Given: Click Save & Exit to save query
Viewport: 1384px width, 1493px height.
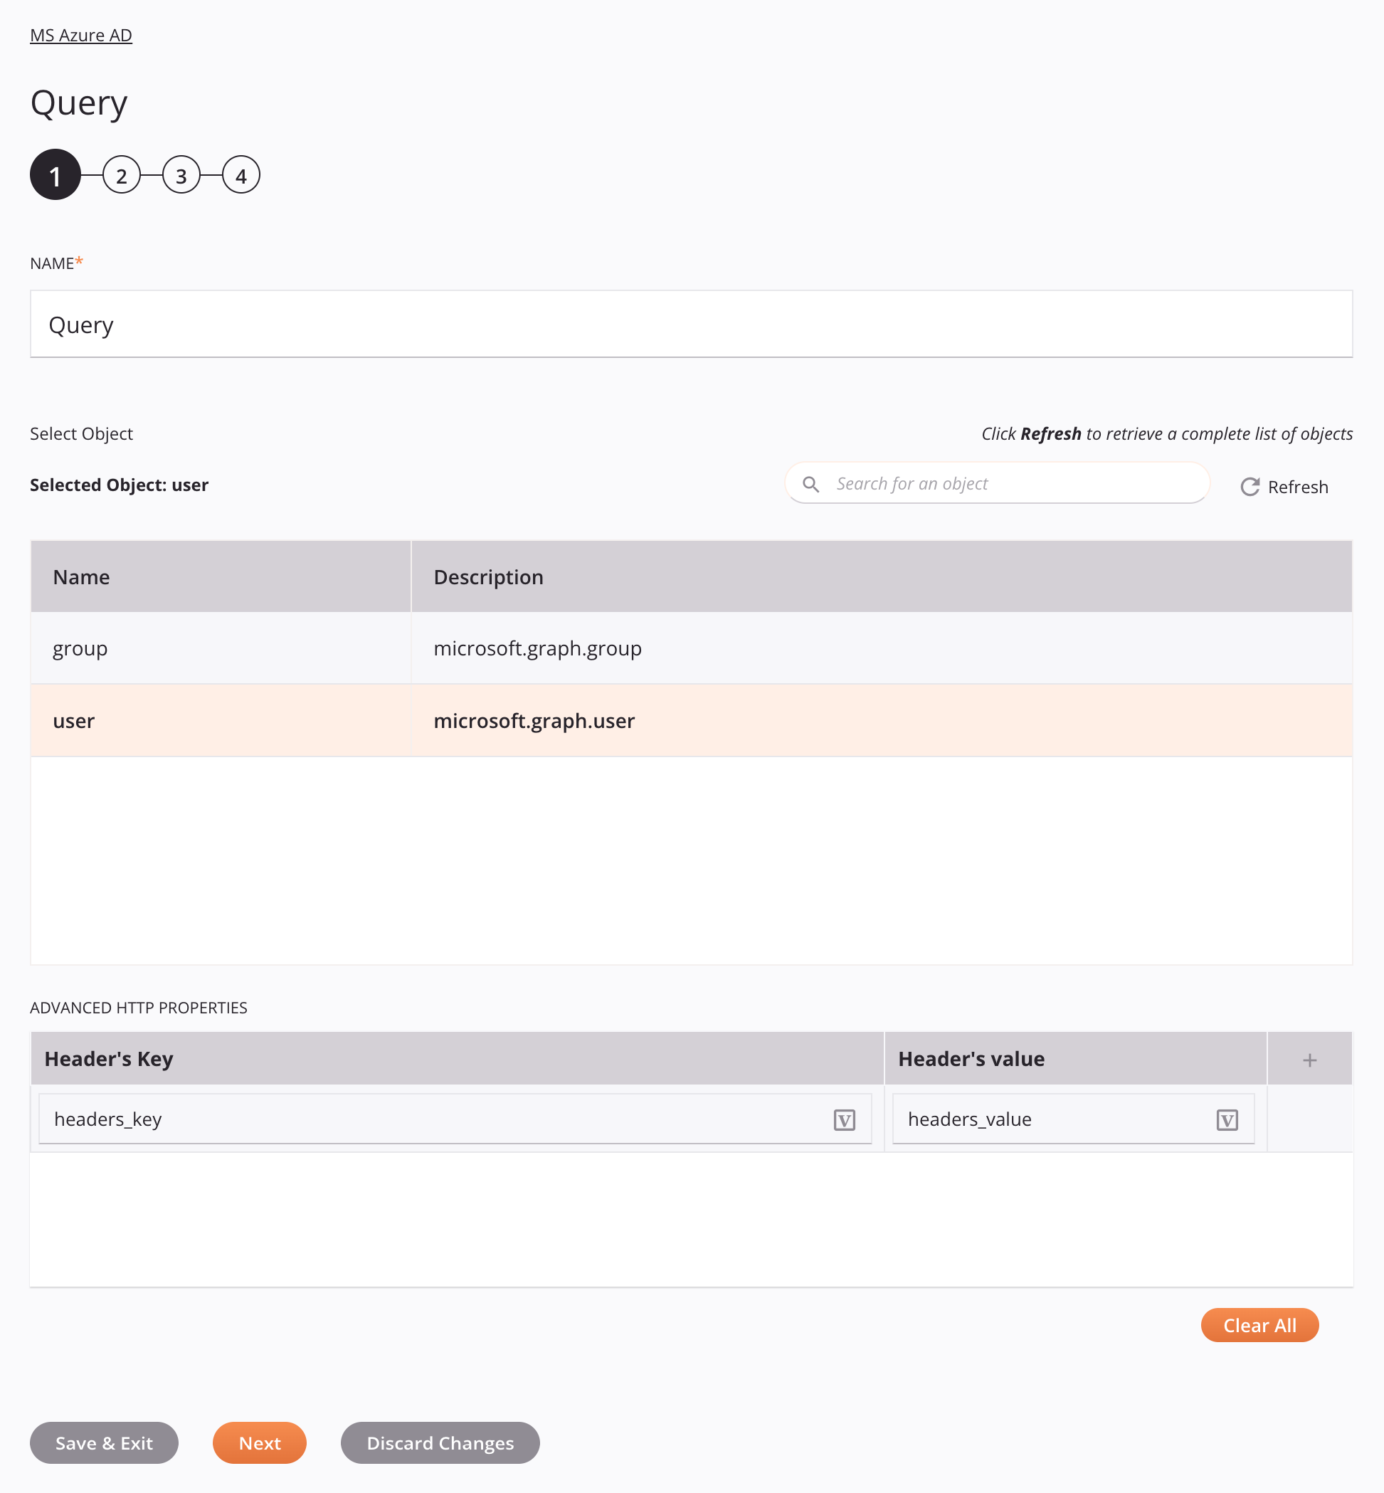Looking at the screenshot, I should [104, 1442].
